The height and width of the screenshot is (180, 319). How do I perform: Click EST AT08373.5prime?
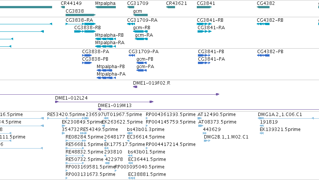click(x=217, y=122)
